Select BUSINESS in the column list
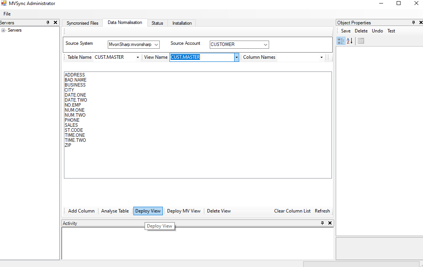The image size is (423, 267). click(x=75, y=85)
